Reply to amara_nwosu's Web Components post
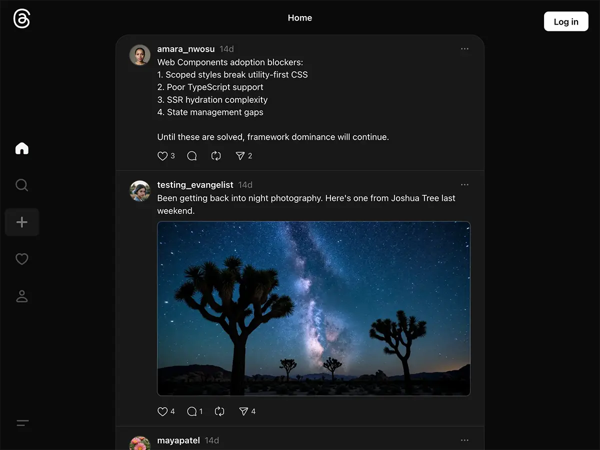 [x=191, y=156]
